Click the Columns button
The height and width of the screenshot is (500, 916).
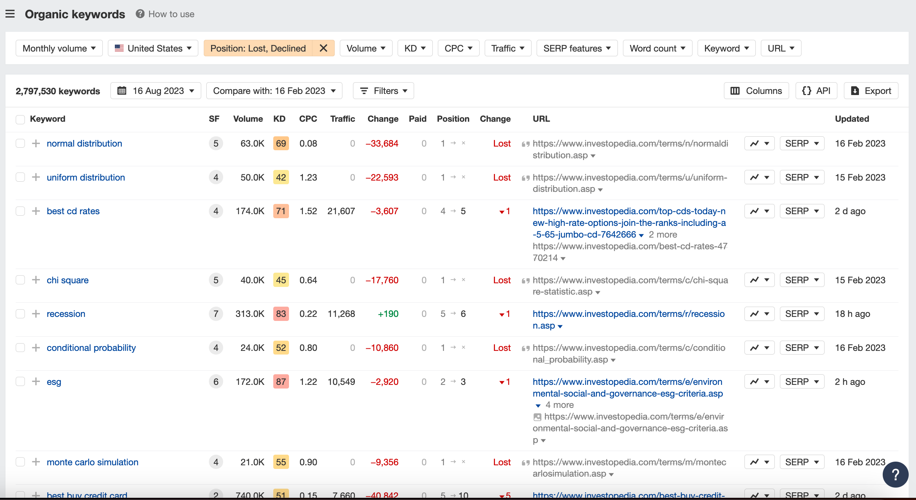coord(756,91)
